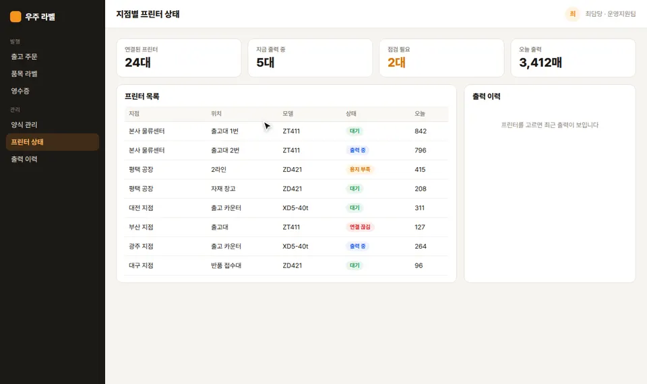Click the 프린터를 고르면 최근 출력이 보입니다 hint
The width and height of the screenshot is (647, 384).
[x=550, y=125]
